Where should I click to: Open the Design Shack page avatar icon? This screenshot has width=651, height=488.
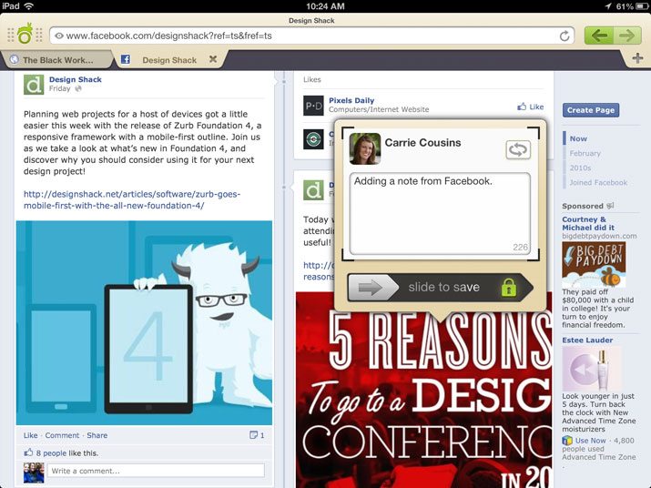[34, 85]
